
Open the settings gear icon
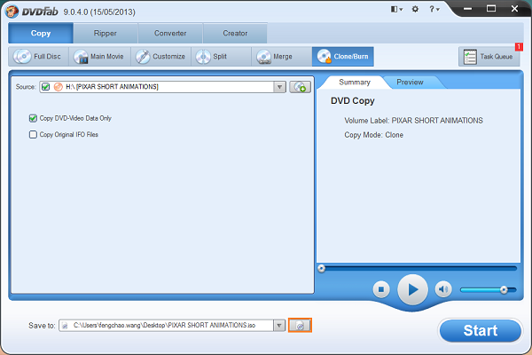[415, 9]
